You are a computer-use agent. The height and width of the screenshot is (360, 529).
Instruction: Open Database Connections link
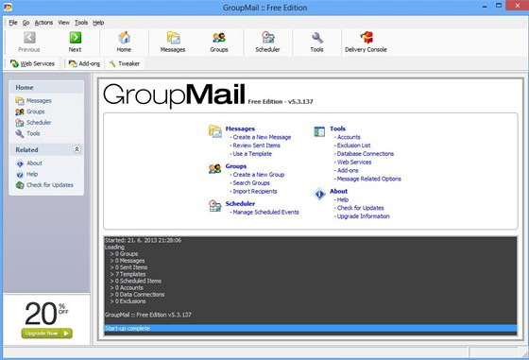click(366, 153)
